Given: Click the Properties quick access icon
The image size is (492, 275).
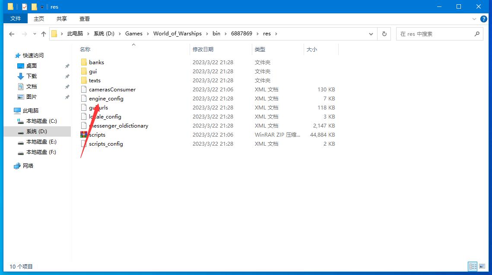Looking at the screenshot, I should (25, 6).
